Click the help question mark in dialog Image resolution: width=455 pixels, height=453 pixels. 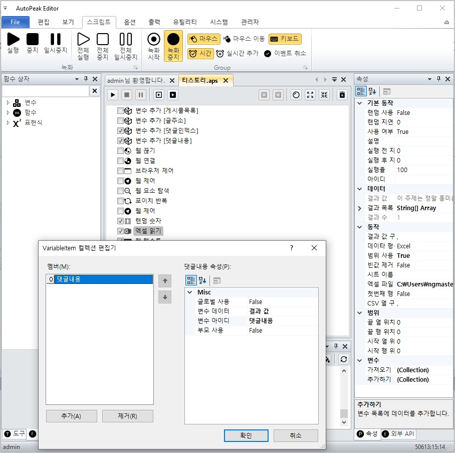(x=292, y=247)
